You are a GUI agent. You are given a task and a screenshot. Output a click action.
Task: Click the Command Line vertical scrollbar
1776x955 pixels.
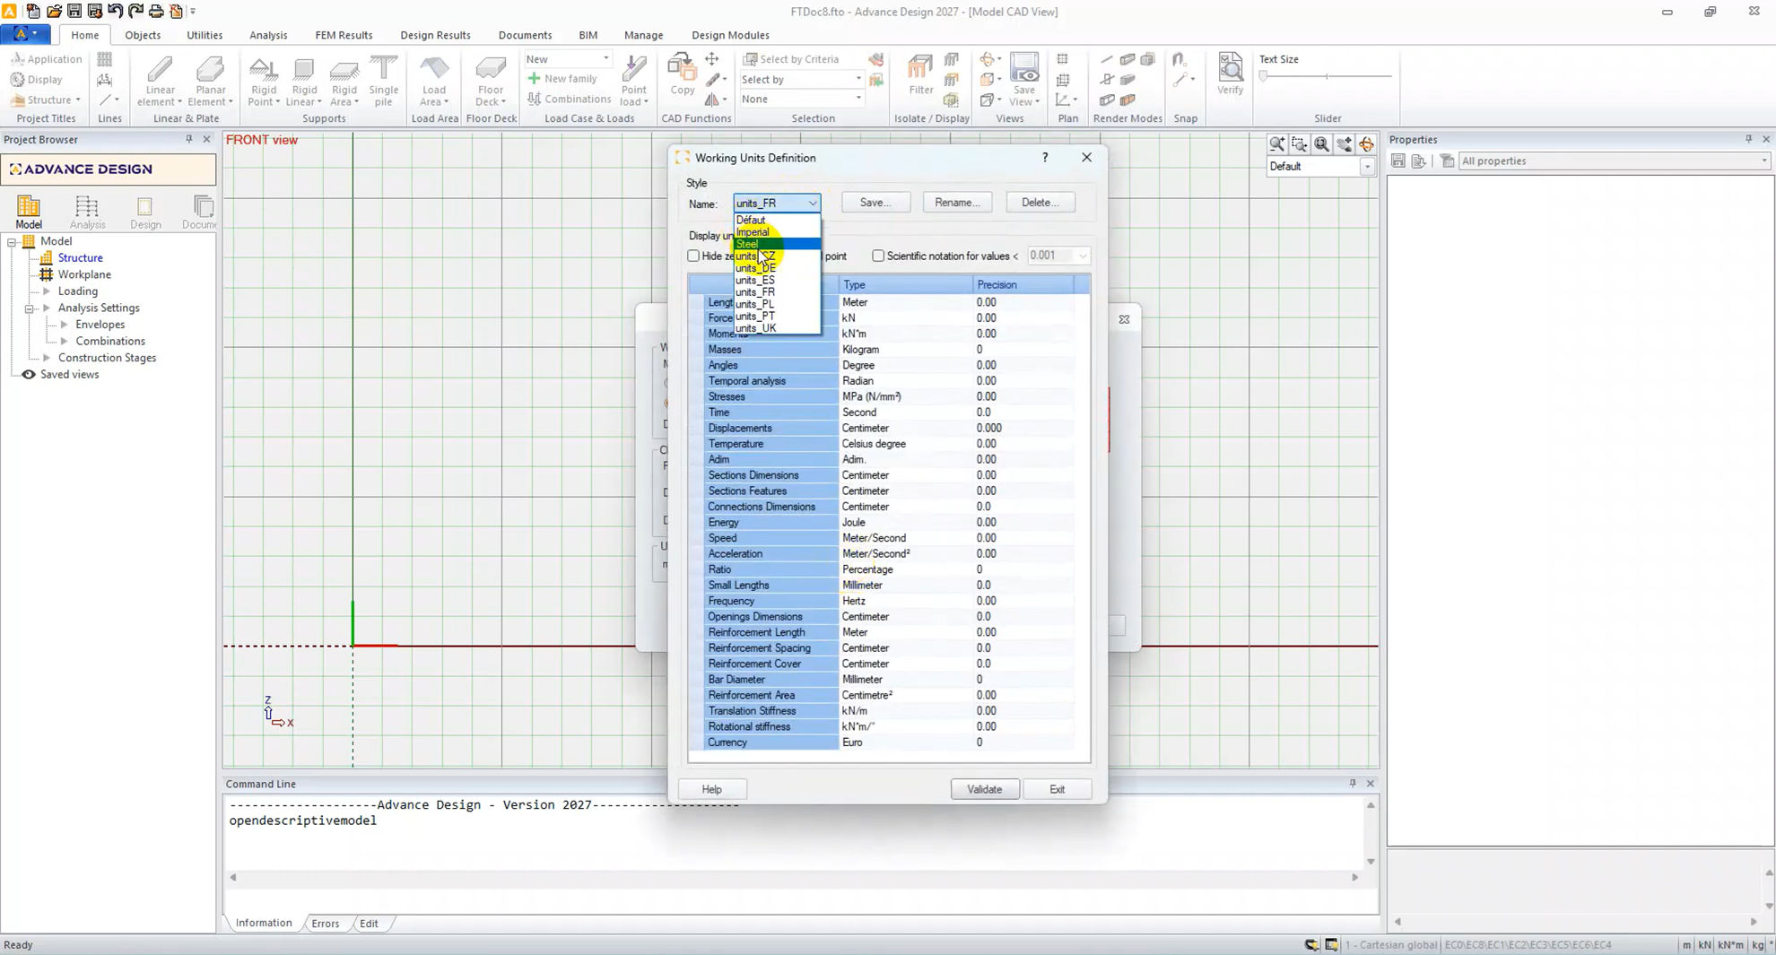1370,833
